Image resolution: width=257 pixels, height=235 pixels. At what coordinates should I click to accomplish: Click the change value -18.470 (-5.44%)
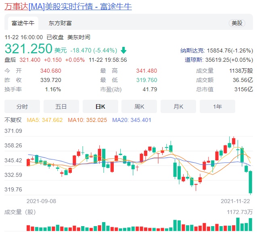(94, 50)
